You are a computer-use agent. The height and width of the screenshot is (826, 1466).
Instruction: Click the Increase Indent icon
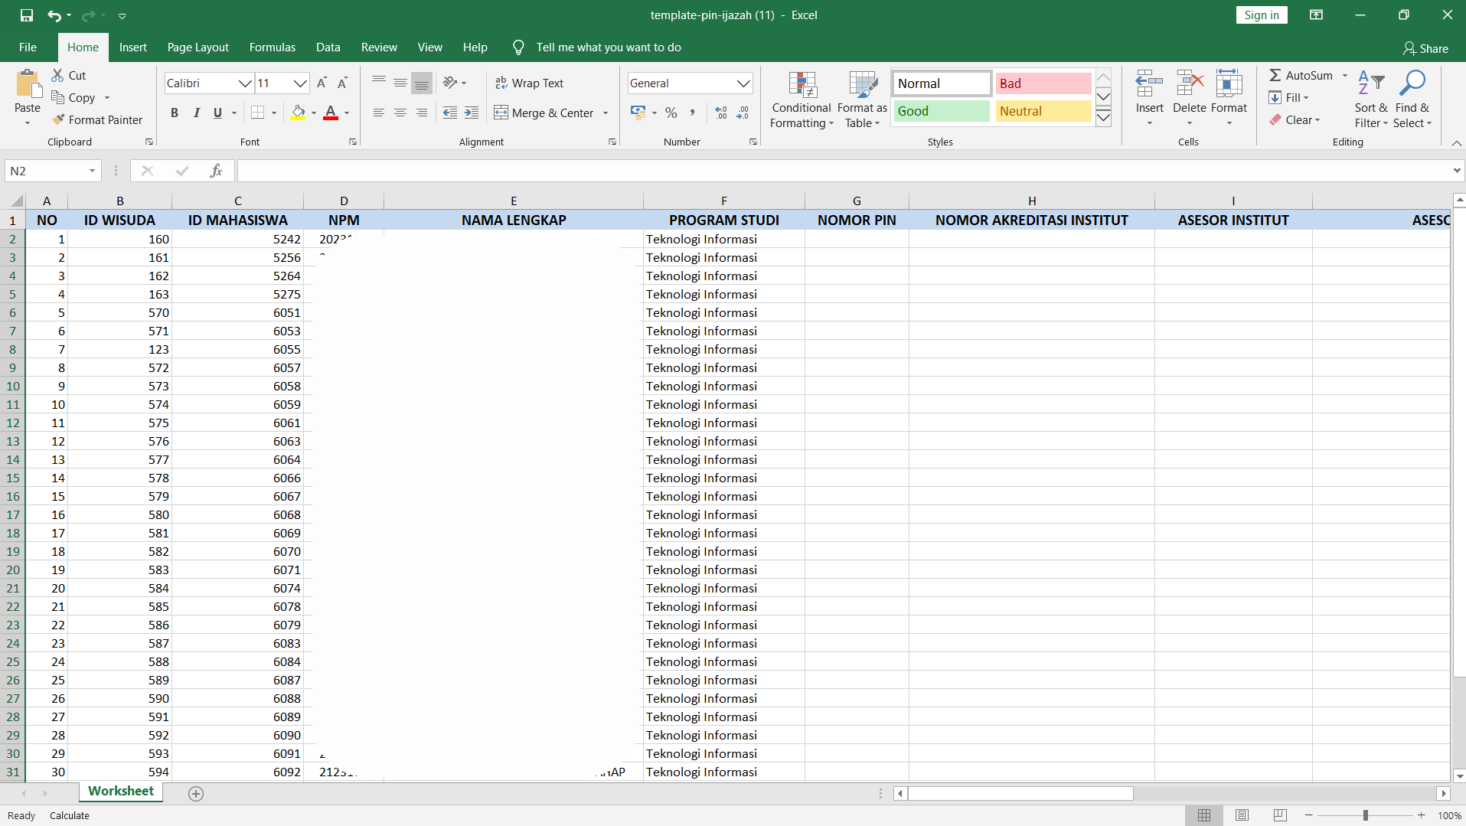472,113
